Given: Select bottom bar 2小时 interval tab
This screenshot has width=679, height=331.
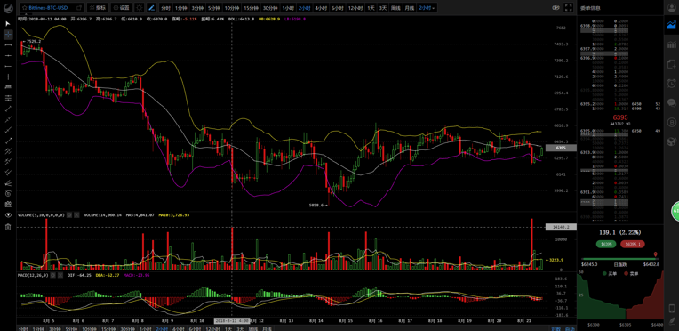Looking at the screenshot, I should click(162, 328).
